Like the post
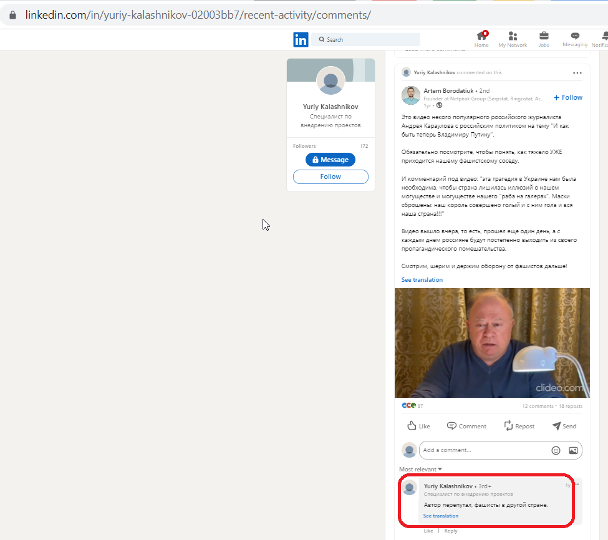 pos(419,426)
